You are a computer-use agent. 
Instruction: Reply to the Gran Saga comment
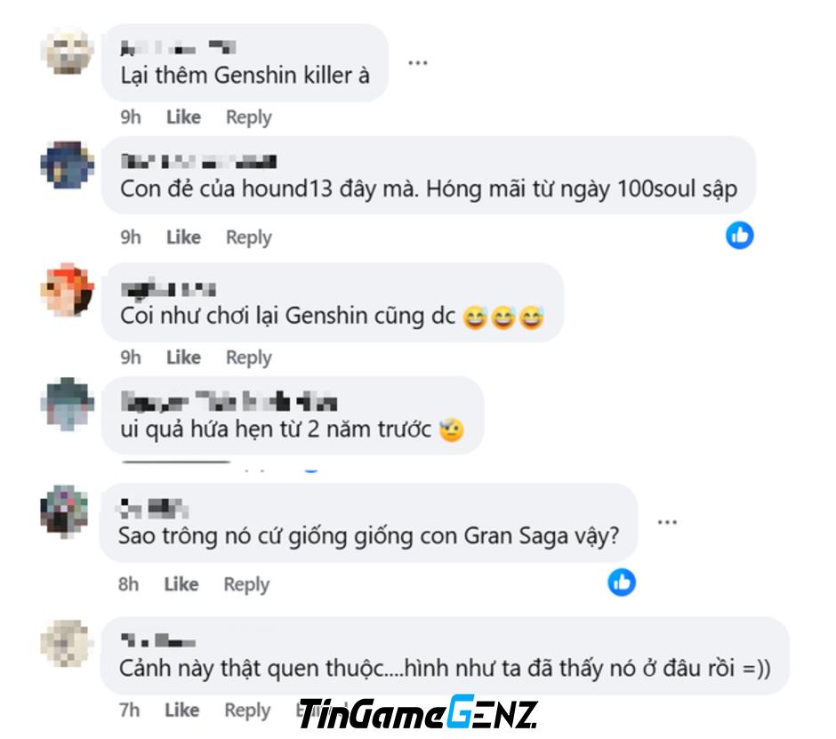coord(246,584)
